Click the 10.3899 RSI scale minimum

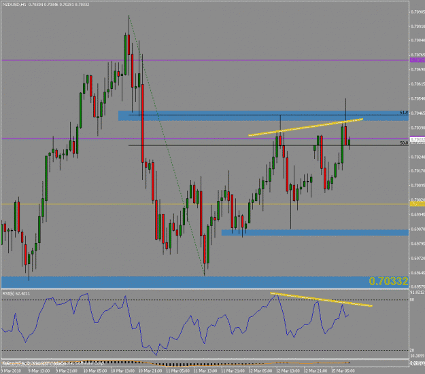(417, 356)
